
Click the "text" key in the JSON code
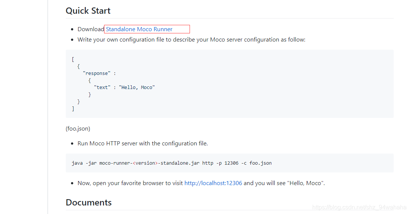pos(102,88)
